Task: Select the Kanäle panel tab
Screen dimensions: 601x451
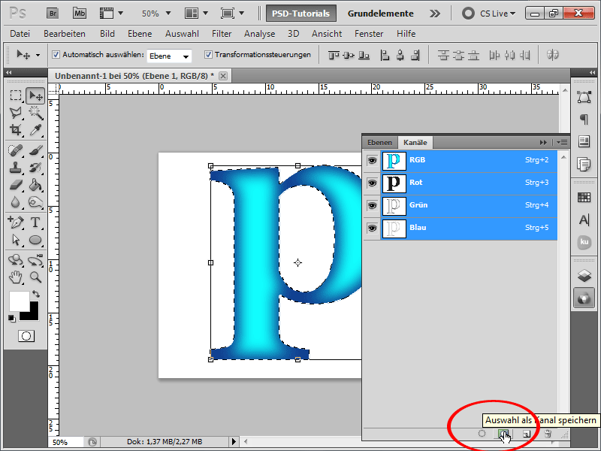Action: click(415, 142)
